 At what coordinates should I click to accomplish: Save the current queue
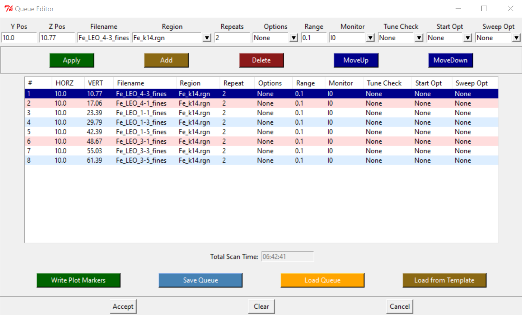pos(200,280)
